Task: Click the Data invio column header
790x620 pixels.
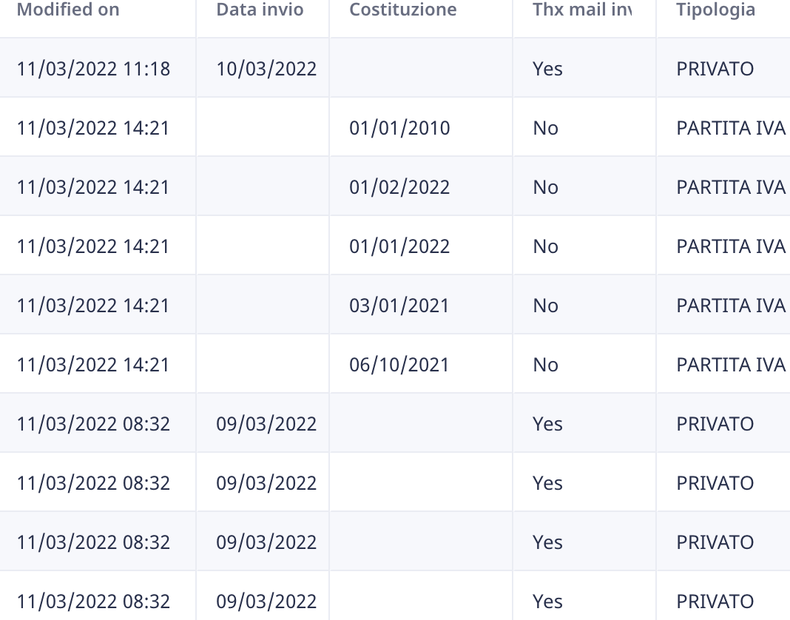Action: coord(260,10)
